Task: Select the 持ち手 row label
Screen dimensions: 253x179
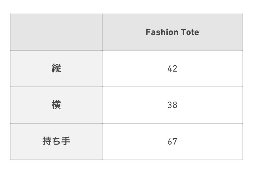Action: 56,141
